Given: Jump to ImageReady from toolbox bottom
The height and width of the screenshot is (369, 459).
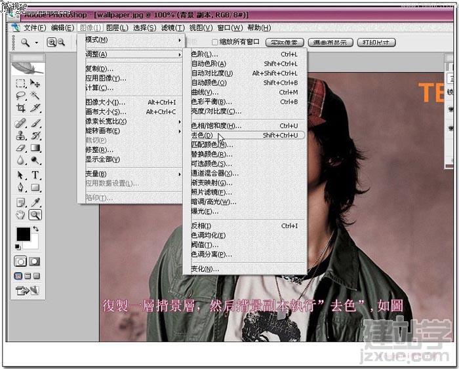Looking at the screenshot, I should 28,290.
